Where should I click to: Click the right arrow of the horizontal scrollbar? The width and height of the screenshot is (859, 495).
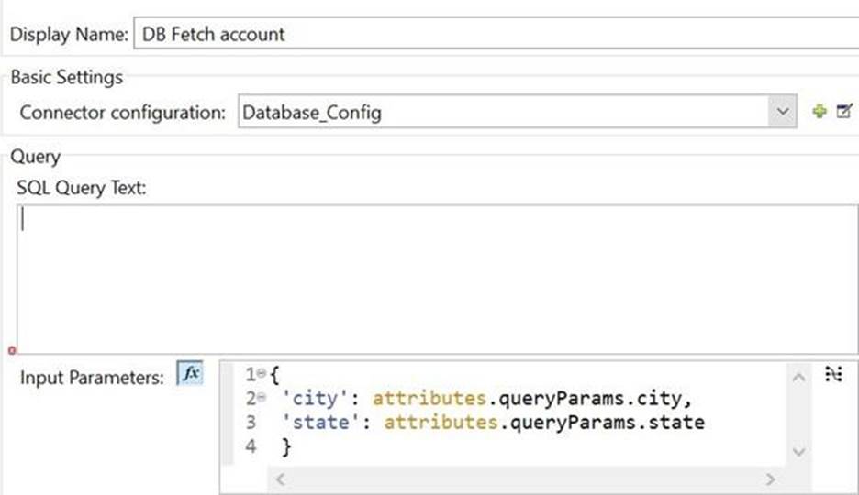[770, 479]
